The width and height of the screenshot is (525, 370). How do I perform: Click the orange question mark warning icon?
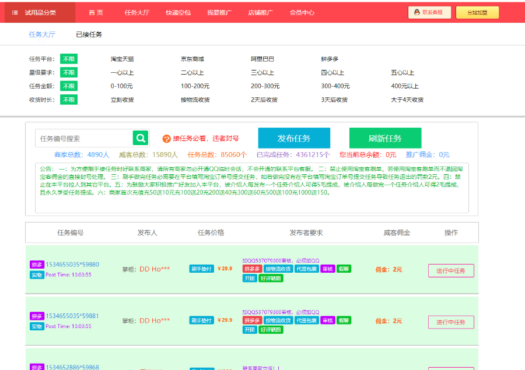point(166,139)
